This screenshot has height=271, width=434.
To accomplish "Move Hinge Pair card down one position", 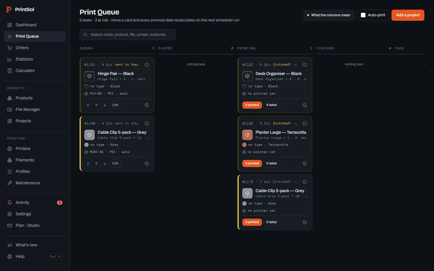I will tap(105, 105).
